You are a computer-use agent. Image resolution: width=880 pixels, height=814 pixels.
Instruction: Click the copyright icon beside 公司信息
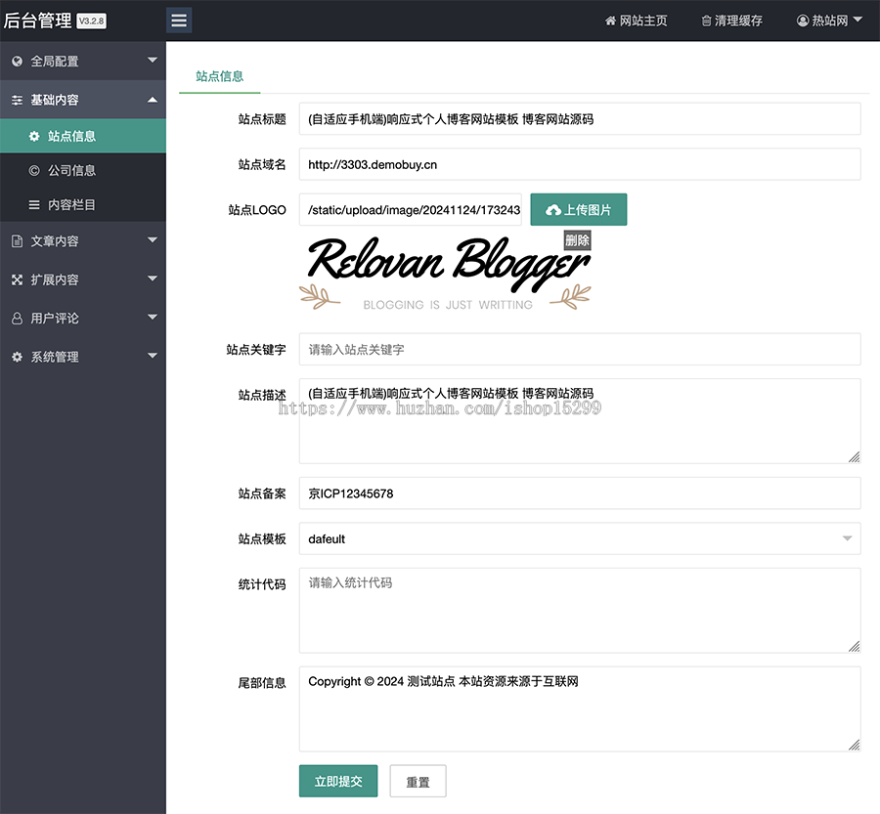click(34, 170)
